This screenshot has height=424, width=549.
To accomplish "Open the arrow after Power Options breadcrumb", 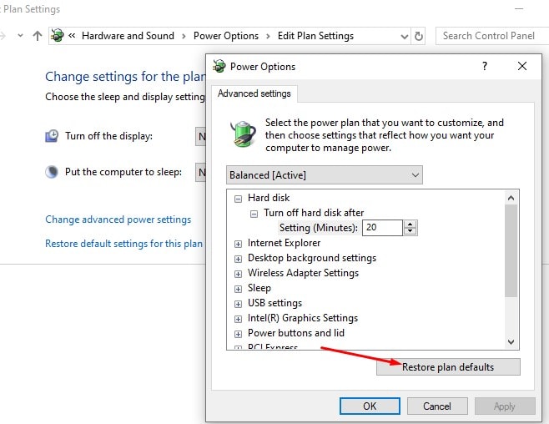I will click(268, 36).
